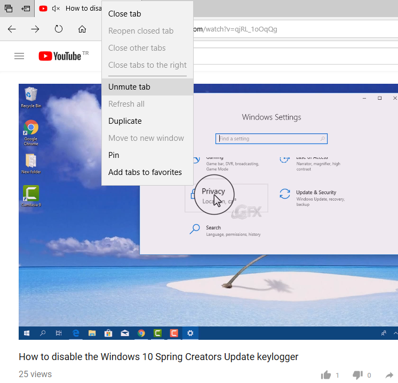Choose Add tabs to favorites

click(x=147, y=172)
